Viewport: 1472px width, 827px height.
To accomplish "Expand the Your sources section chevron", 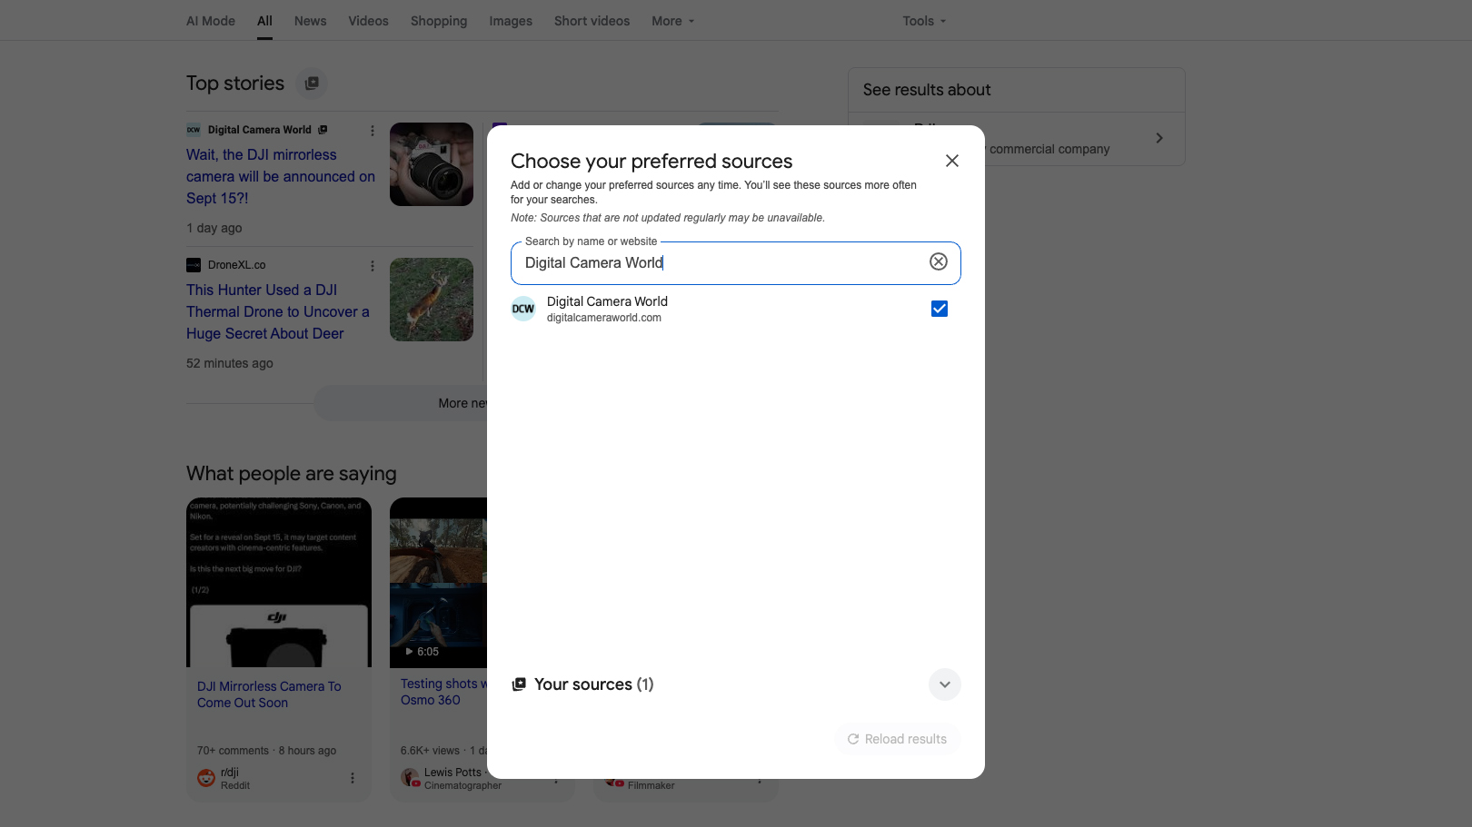I will click(x=945, y=684).
